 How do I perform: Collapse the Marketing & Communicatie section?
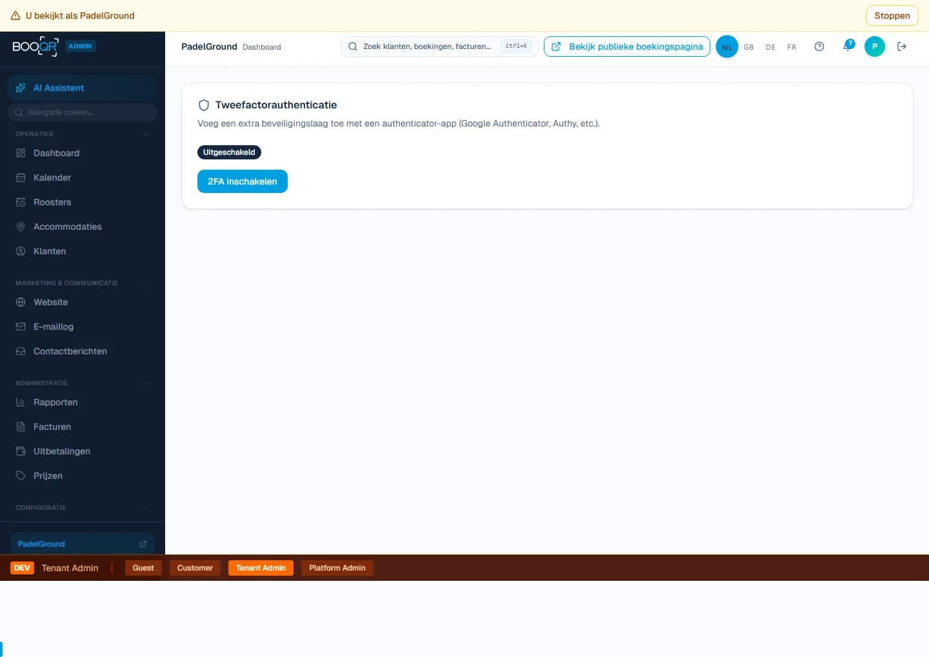146,283
